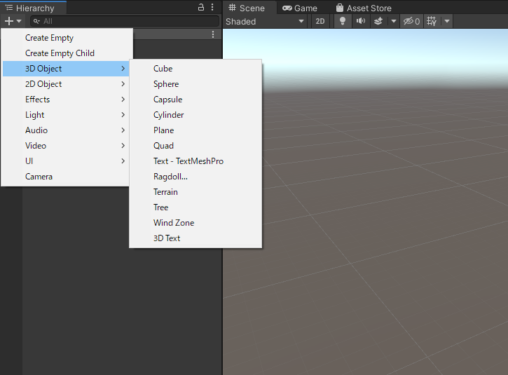
Task: Open the Shaded draw mode dropdown
Action: (x=265, y=22)
